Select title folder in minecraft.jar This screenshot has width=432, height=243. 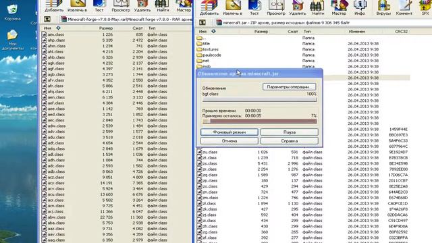coord(206,43)
